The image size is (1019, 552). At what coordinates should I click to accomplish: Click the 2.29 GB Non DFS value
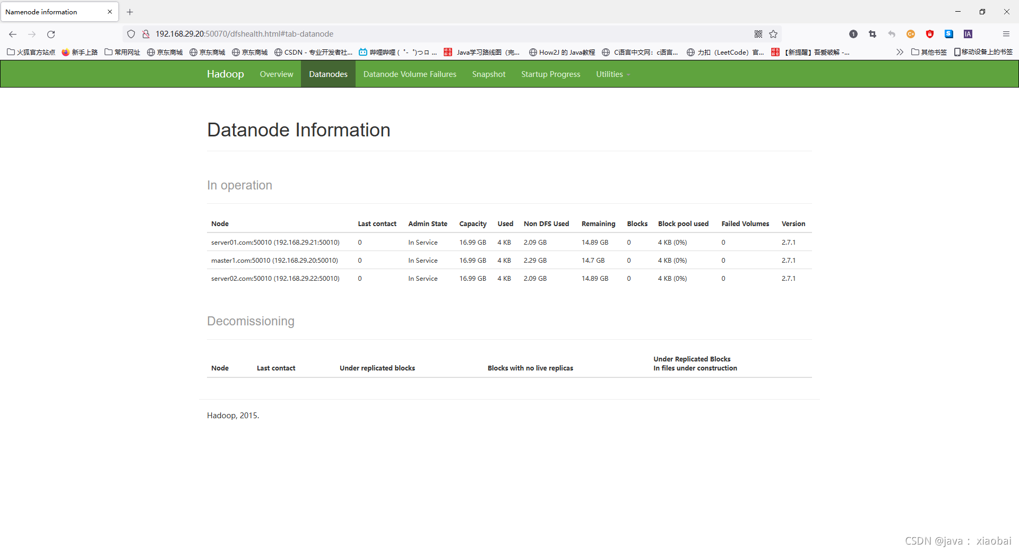point(535,261)
